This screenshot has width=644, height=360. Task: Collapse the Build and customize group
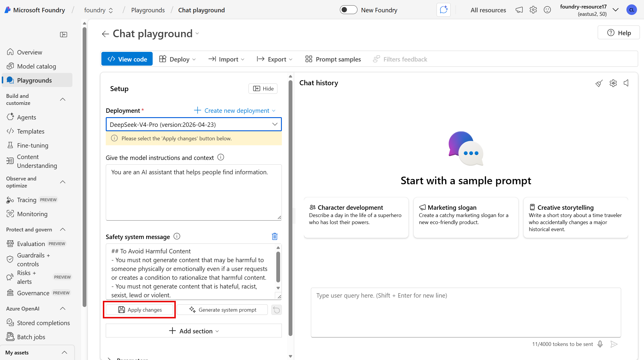[x=63, y=99]
